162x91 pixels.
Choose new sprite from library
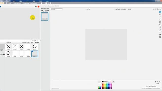(x=32, y=42)
